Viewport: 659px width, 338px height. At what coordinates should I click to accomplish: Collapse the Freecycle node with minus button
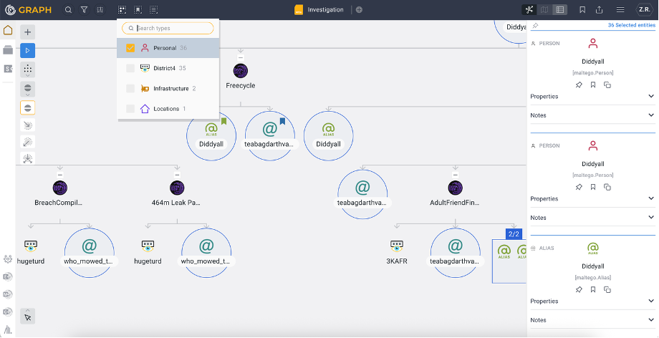[x=241, y=57]
